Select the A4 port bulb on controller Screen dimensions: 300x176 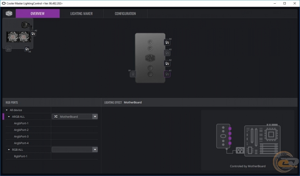(x=167, y=43)
